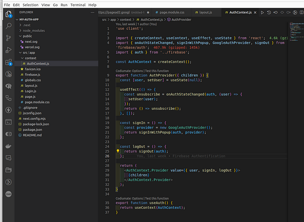Open the Run and Debug view

pos(9,50)
